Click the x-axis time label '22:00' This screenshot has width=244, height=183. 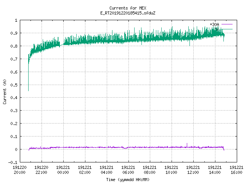[x=41, y=172]
